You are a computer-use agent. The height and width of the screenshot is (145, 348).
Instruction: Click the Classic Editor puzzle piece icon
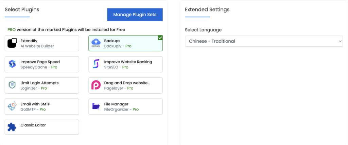(12, 127)
